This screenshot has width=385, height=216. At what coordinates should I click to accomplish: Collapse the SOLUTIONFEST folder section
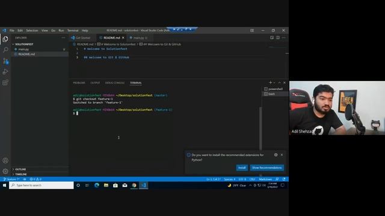(24, 44)
